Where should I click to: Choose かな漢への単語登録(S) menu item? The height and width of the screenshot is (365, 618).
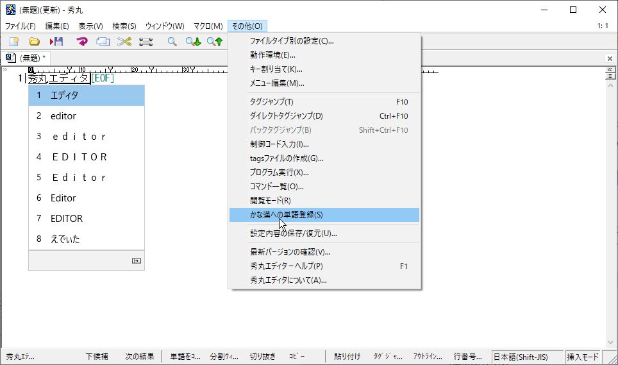(x=324, y=215)
